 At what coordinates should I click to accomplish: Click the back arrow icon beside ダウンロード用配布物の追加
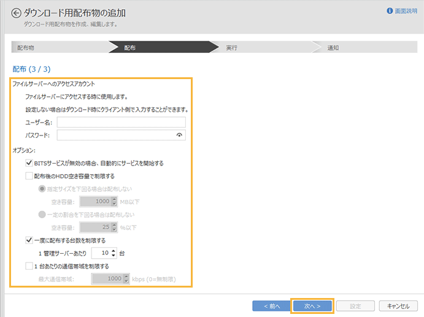(16, 13)
